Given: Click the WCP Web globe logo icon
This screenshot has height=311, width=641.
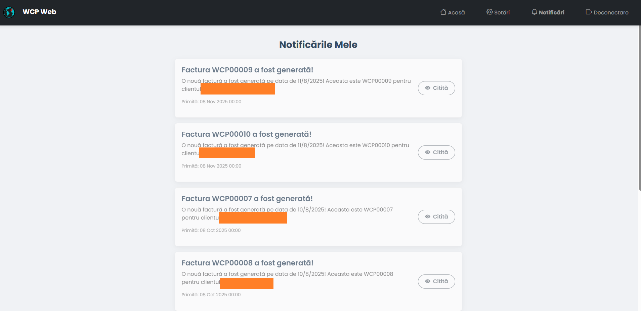Looking at the screenshot, I should click(x=9, y=12).
